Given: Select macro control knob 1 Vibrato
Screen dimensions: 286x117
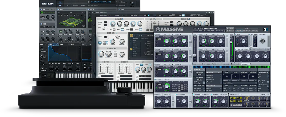Looking at the screenshot, I should (246, 98).
